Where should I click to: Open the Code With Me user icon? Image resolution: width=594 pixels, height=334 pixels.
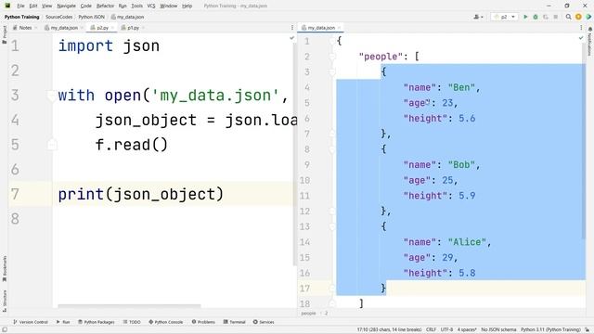478,17
